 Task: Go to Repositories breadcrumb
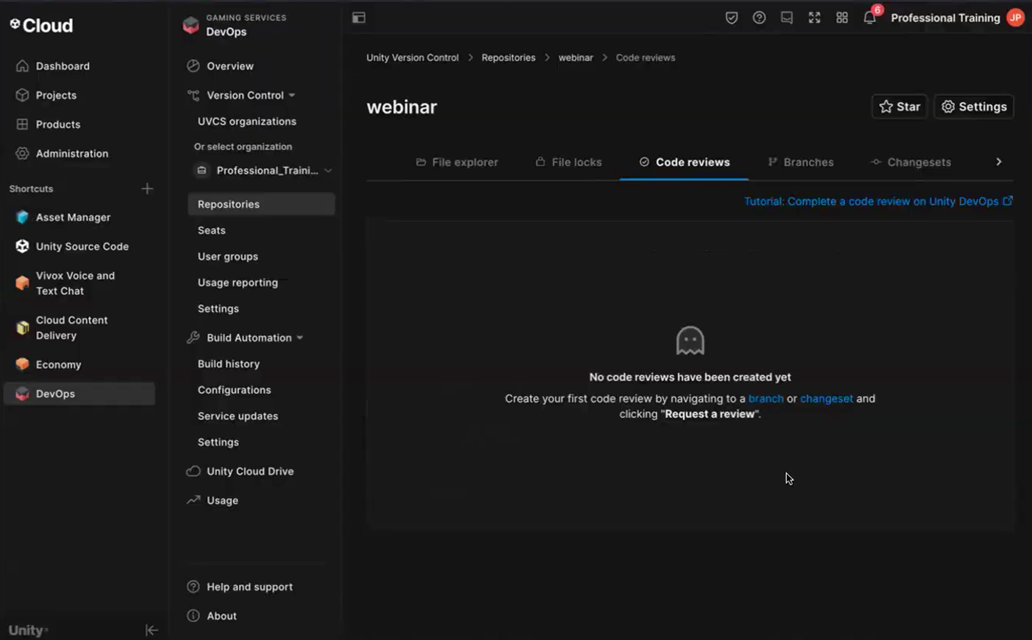pos(508,58)
